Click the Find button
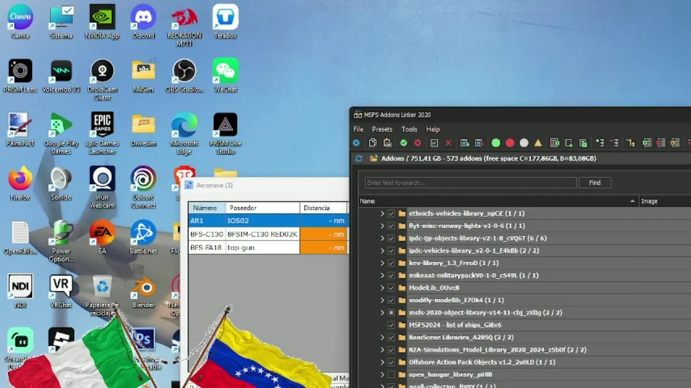 [594, 183]
